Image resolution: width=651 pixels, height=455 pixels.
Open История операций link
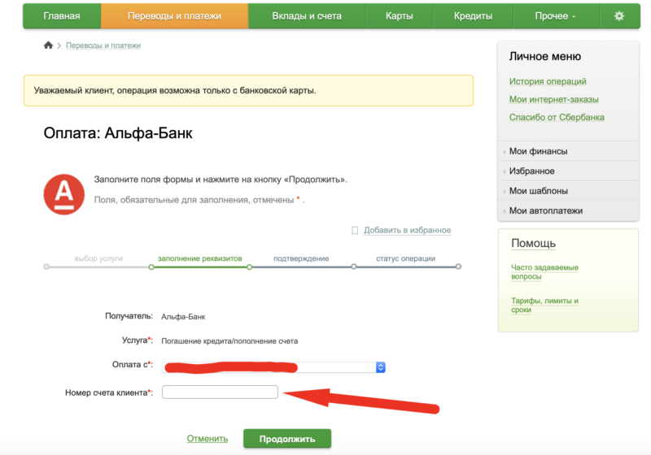548,81
